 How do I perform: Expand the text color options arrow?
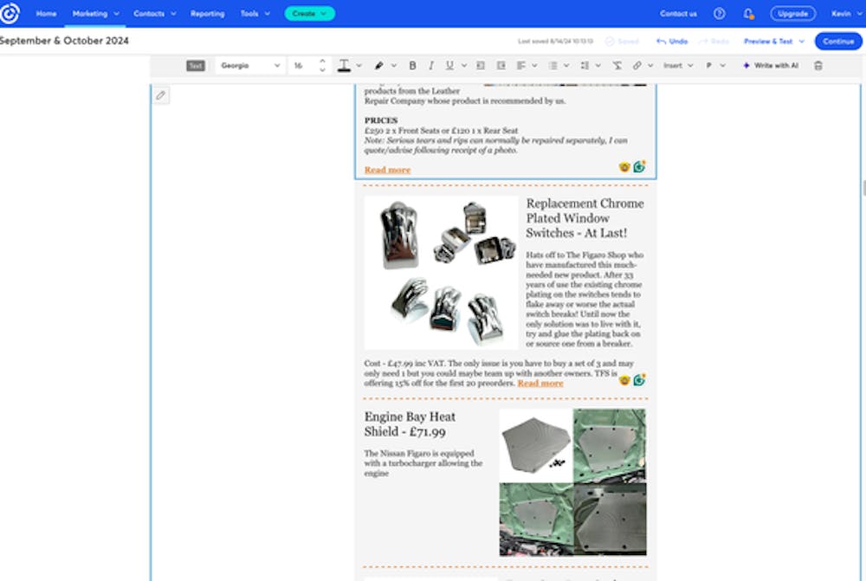(x=359, y=66)
